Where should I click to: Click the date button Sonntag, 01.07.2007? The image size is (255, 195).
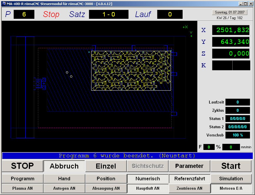pos(229,12)
